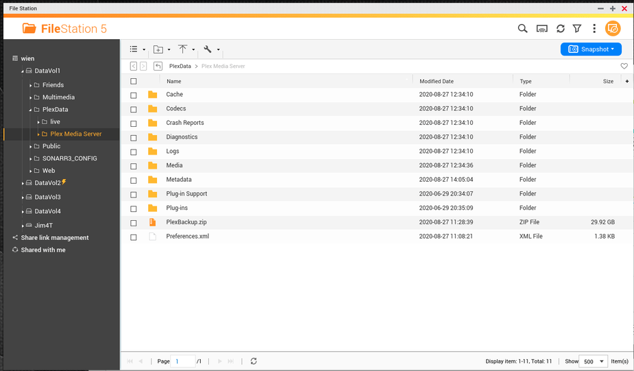Check the Codecs folder checkbox

[134, 110]
